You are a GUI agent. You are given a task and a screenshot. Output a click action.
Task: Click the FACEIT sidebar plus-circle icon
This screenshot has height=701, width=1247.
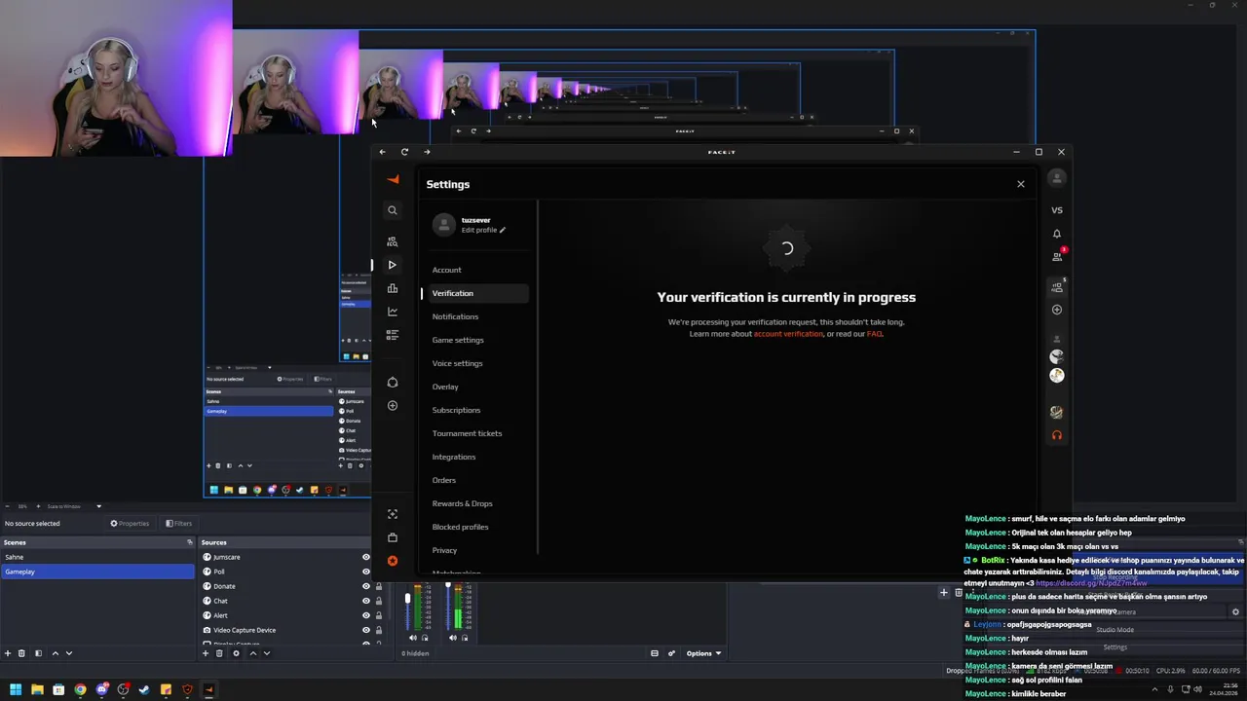393,405
